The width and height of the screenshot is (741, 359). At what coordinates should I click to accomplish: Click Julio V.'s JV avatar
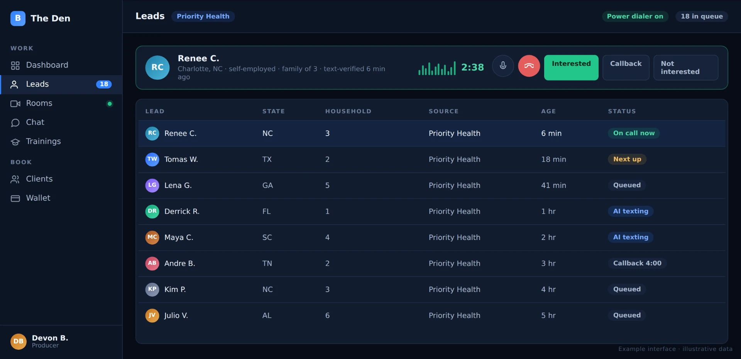click(x=152, y=315)
